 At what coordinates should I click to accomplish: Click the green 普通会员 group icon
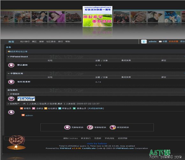point(74,108)
